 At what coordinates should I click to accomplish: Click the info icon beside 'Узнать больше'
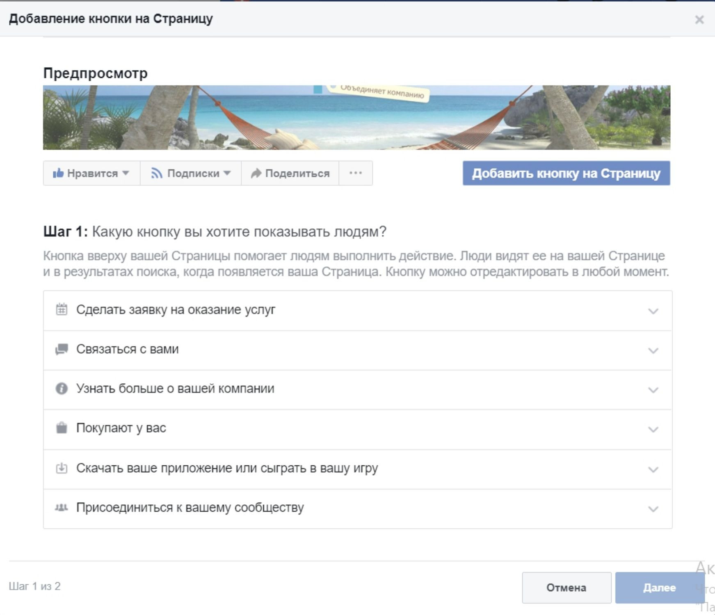pos(62,388)
